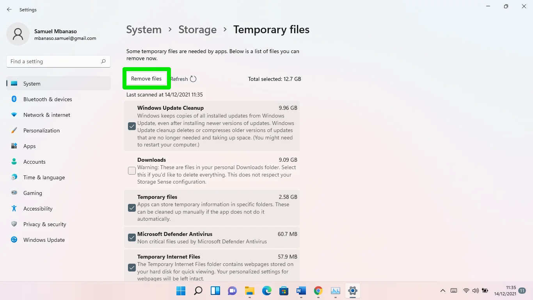The height and width of the screenshot is (300, 533).
Task: Click the Gaming controller icon
Action: 14,193
